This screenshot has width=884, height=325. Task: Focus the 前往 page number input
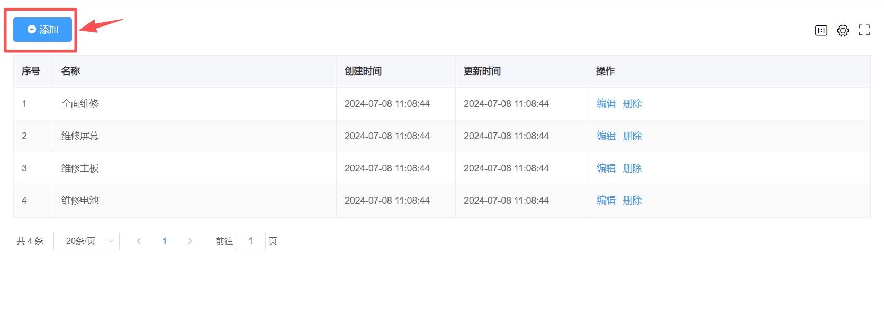[x=250, y=241]
